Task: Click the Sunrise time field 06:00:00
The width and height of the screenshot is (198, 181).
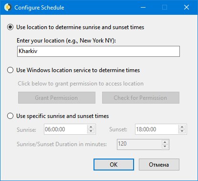Action: pos(66,129)
